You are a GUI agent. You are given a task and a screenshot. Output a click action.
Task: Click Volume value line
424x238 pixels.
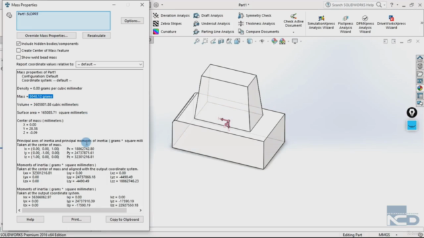click(48, 104)
